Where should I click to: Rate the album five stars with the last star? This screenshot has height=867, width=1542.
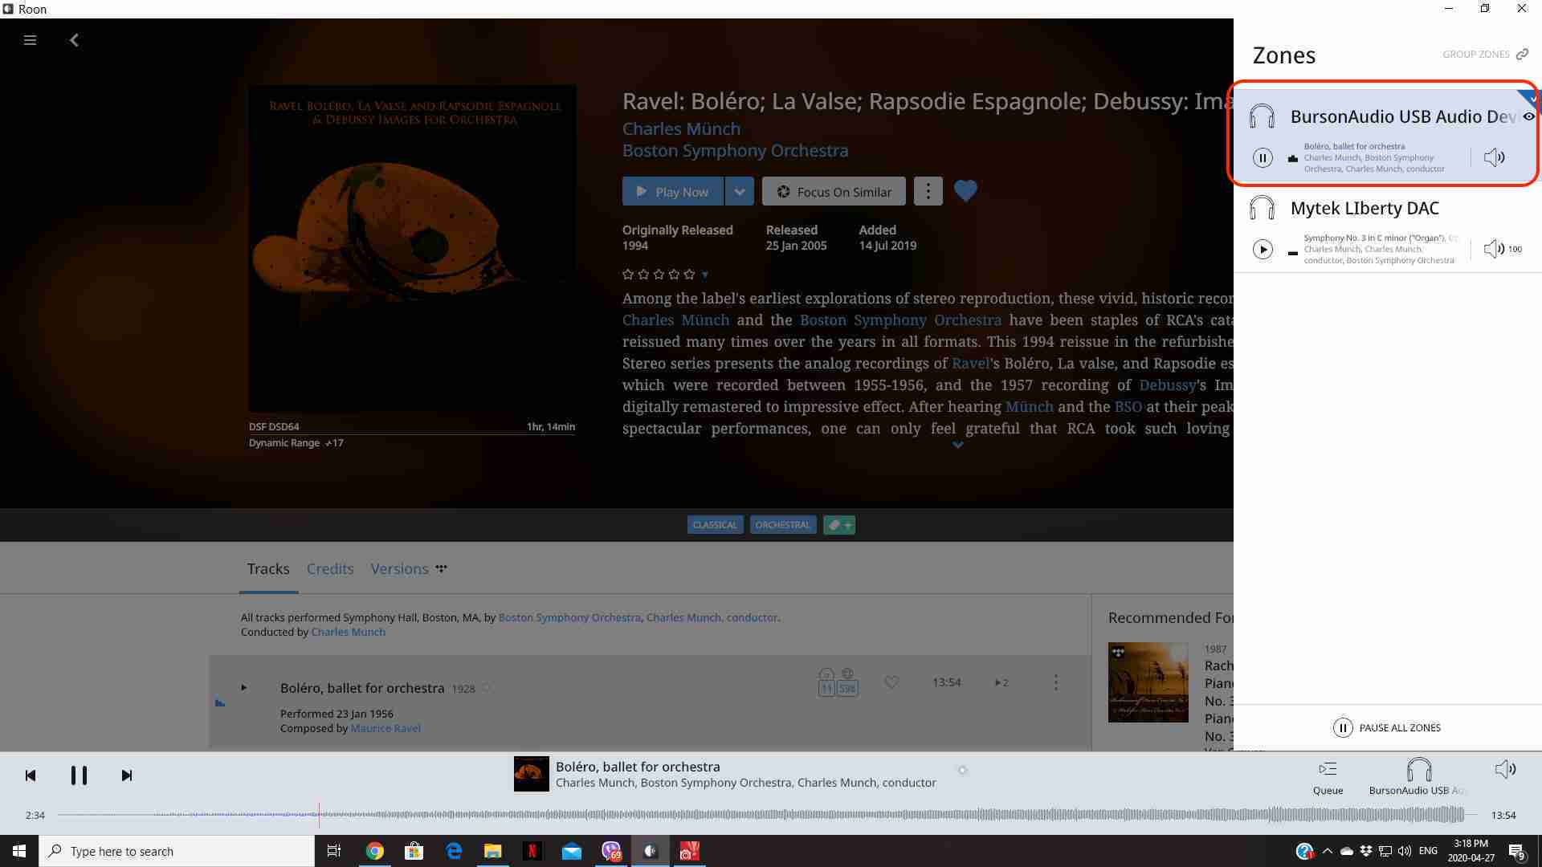(x=689, y=275)
